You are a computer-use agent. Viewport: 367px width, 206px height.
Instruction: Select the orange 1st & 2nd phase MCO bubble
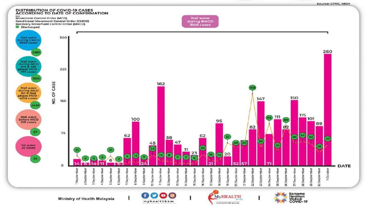(x=28, y=93)
